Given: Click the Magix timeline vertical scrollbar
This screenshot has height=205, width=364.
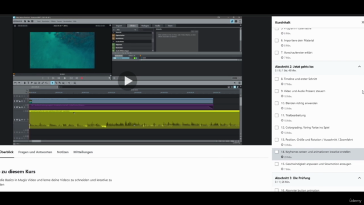Looking at the screenshot, I should (x=241, y=115).
